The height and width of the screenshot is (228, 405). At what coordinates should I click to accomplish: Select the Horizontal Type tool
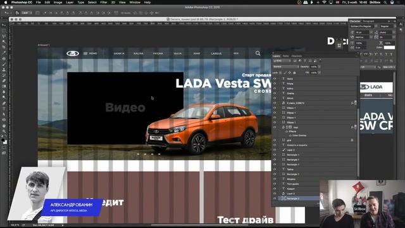pyautogui.click(x=4, y=108)
